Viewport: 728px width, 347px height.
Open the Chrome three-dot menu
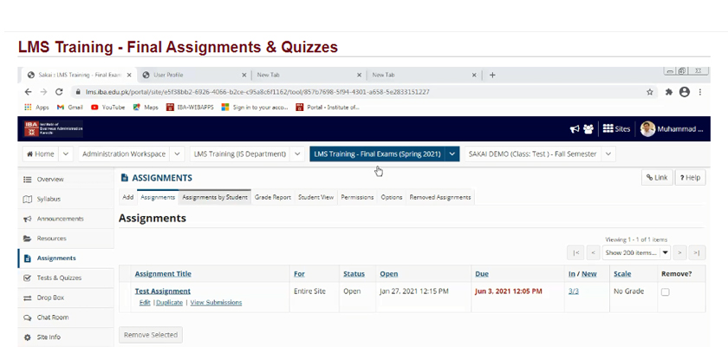point(700,92)
